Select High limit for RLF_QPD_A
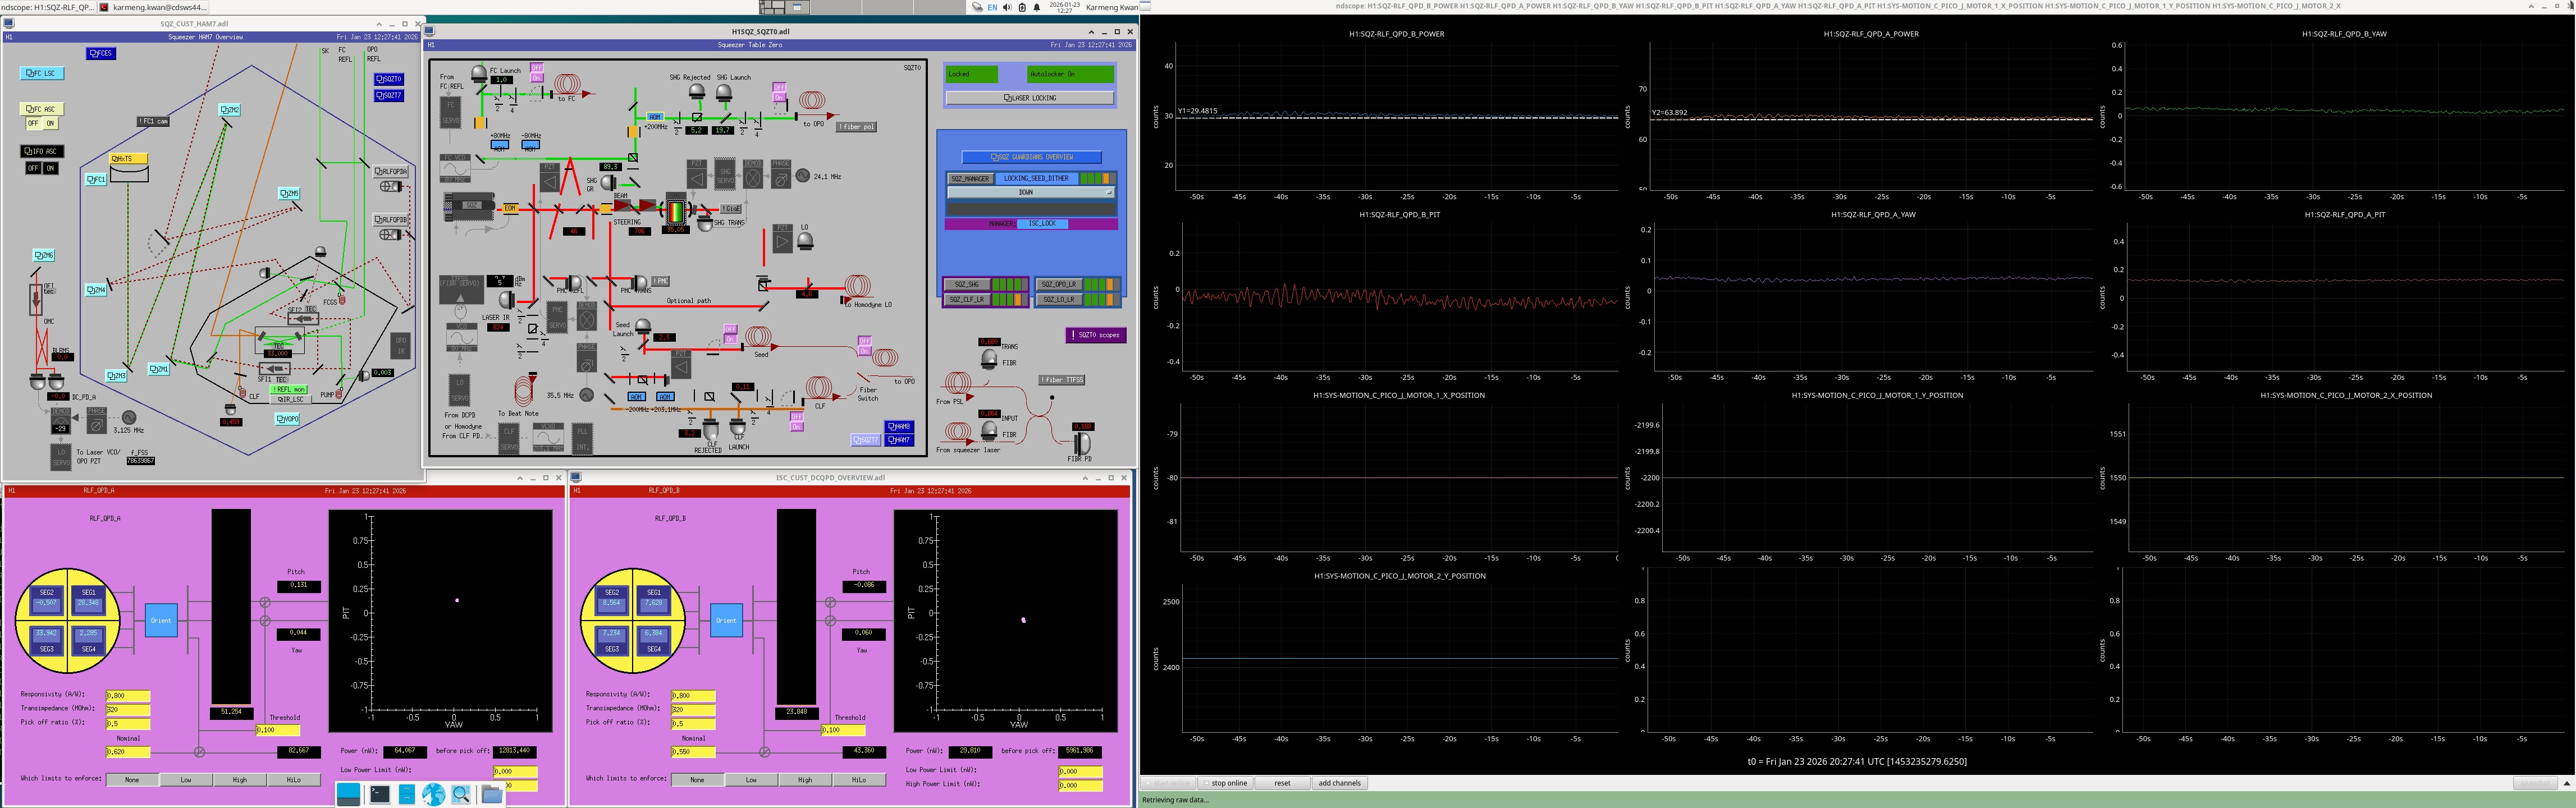The height and width of the screenshot is (808, 2576). pos(240,780)
